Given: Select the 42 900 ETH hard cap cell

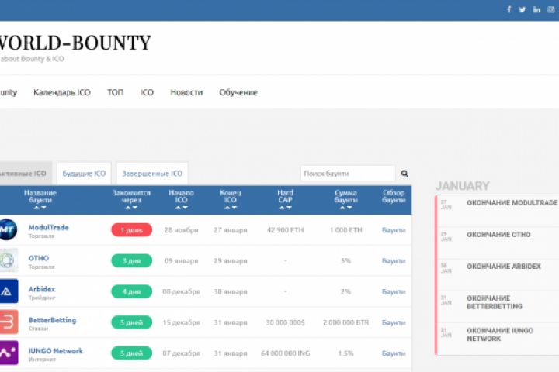Looking at the screenshot, I should click(285, 230).
